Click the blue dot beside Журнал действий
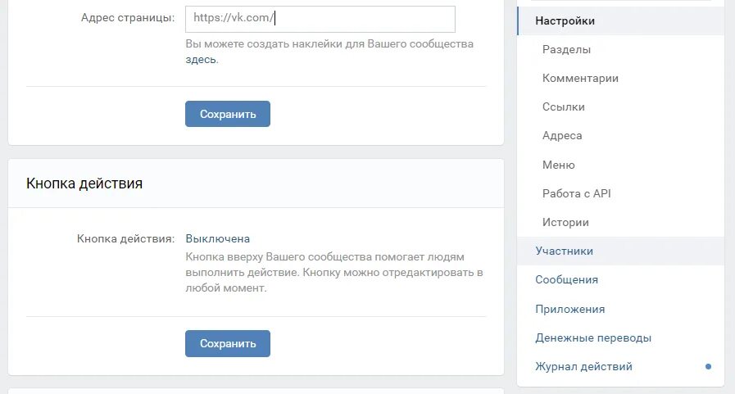 709,366
